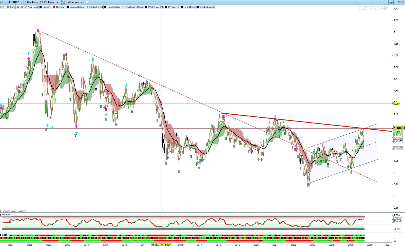Toggle the bearbull-chart empty box
The image size is (405, 246).
pos(87,7)
